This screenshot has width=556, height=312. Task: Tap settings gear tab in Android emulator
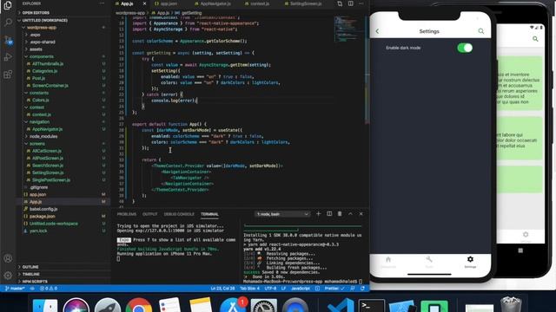[526, 236]
